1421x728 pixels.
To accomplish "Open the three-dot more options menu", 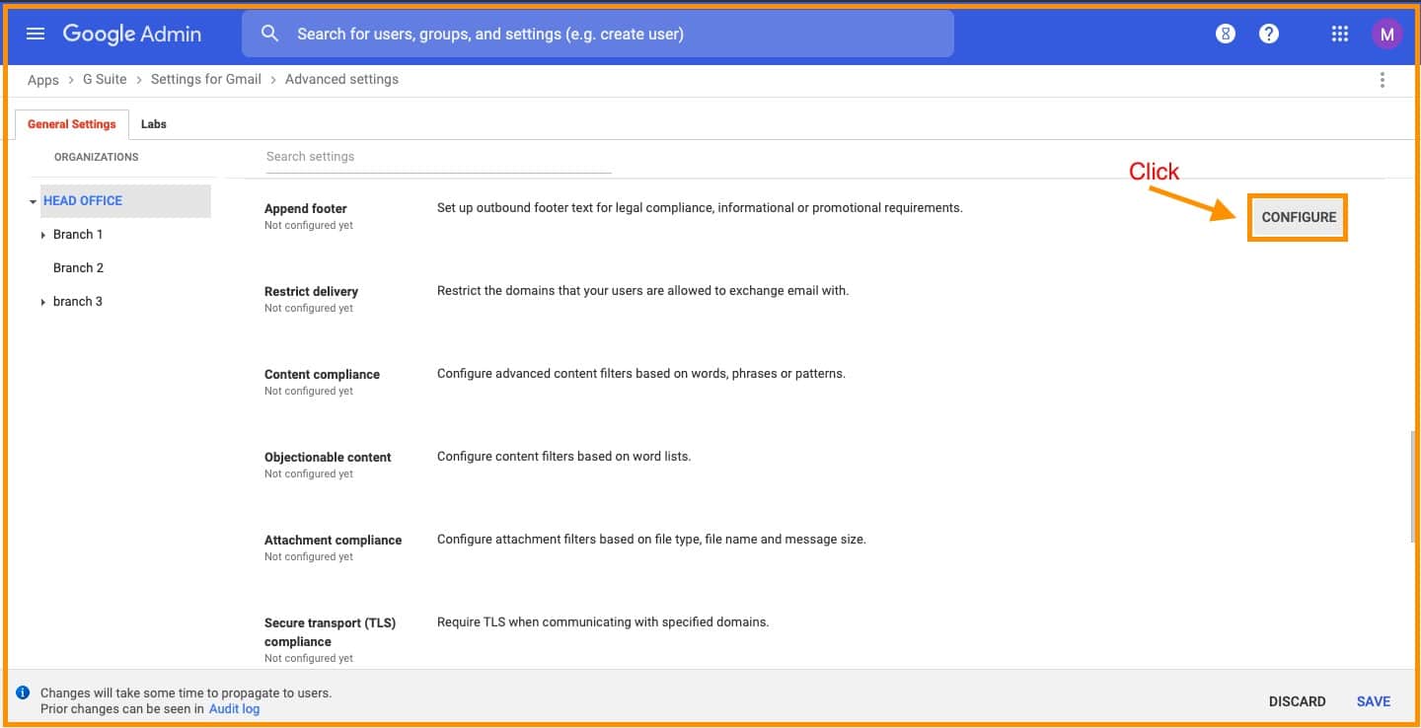I will (1382, 80).
